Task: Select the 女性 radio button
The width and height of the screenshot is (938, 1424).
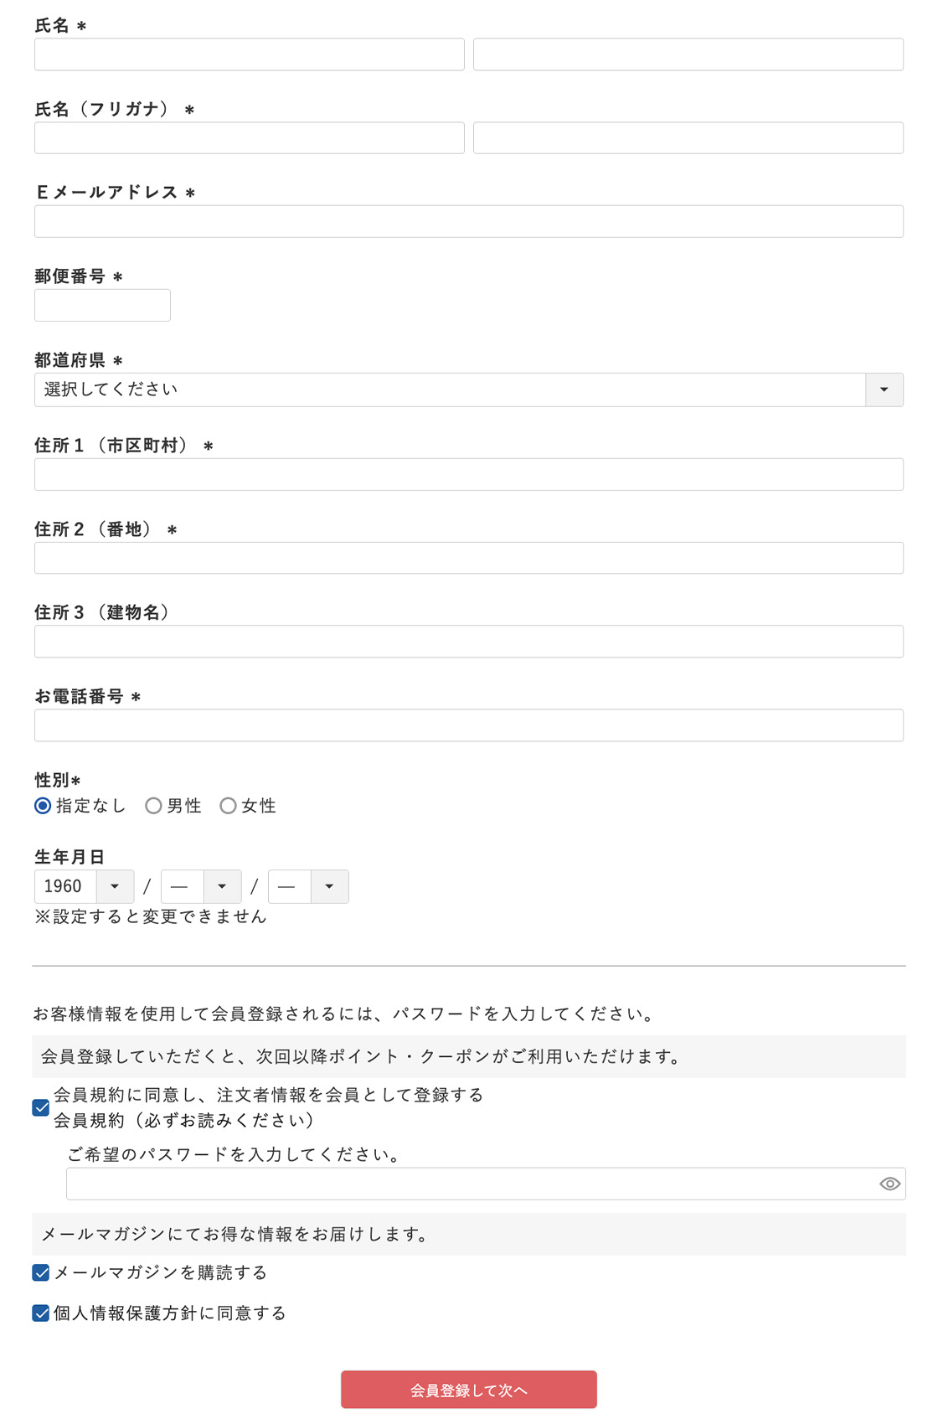Action: tap(228, 806)
